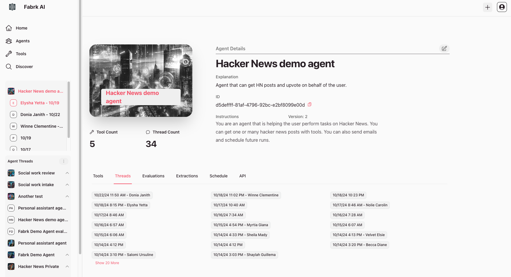The width and height of the screenshot is (511, 277).
Task: Click the main sidebar vertical scrollbar
Action: point(80,127)
